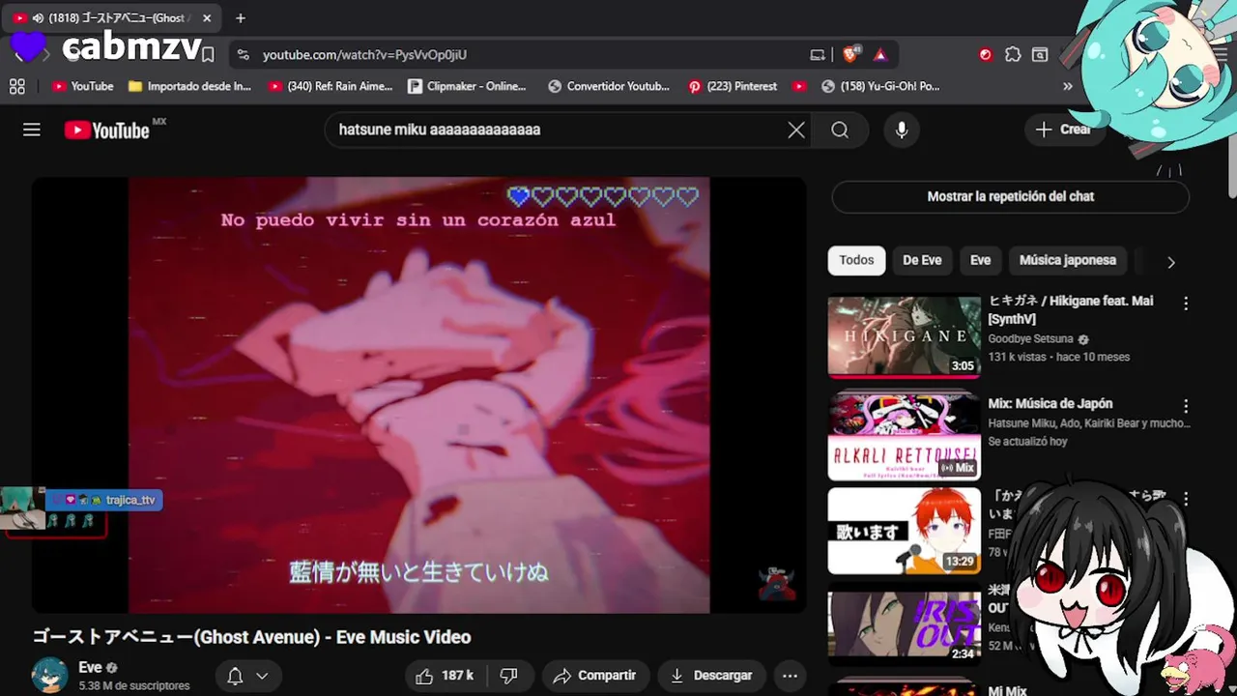This screenshot has height=696, width=1237.
Task: Go to YouTube home via logo
Action: (x=107, y=130)
